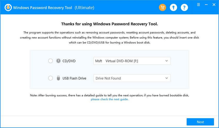Viewport: 219px width, 128px height.
Task: Select the CD/DVD radio button
Action: tap(50, 61)
